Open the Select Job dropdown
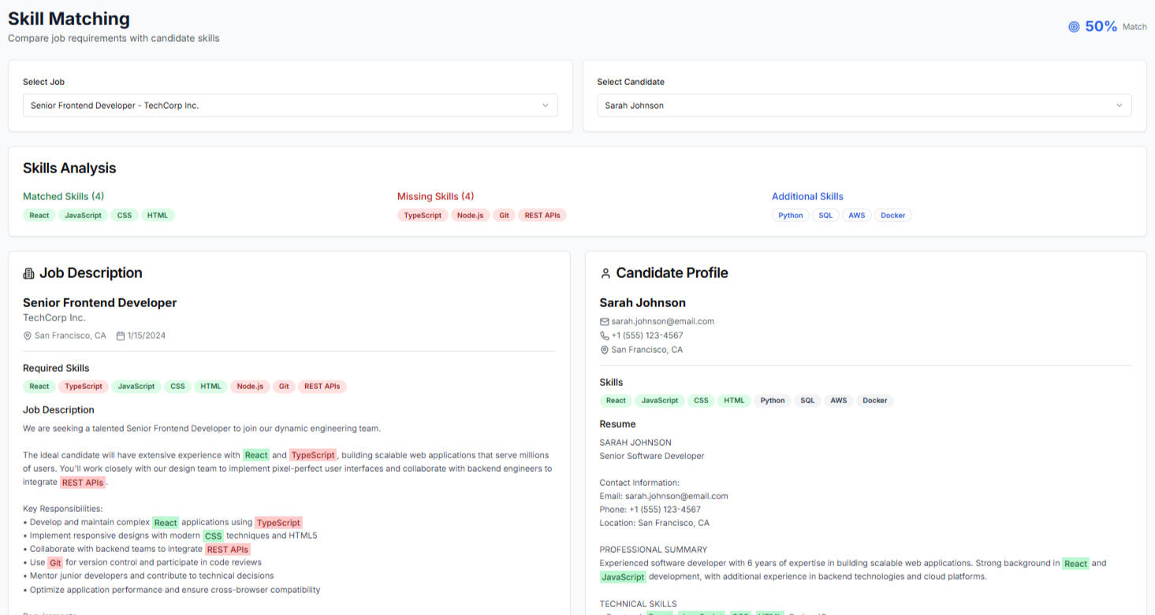This screenshot has height=615, width=1155. pos(289,106)
